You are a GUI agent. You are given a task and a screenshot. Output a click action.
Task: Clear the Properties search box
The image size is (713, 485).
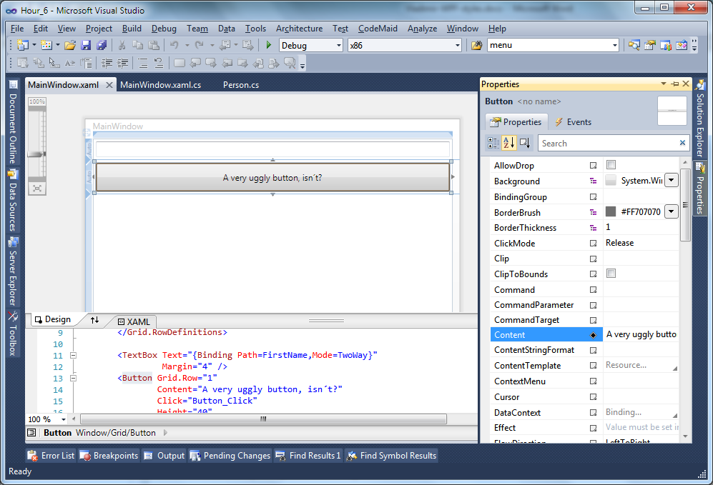[x=682, y=143]
